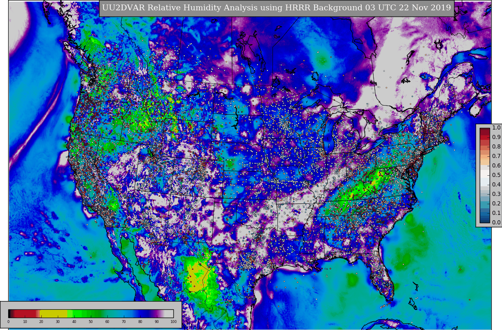Click the 0.7 label on the right colorbar
Screen dimensions: 502x330
(x=496, y=156)
